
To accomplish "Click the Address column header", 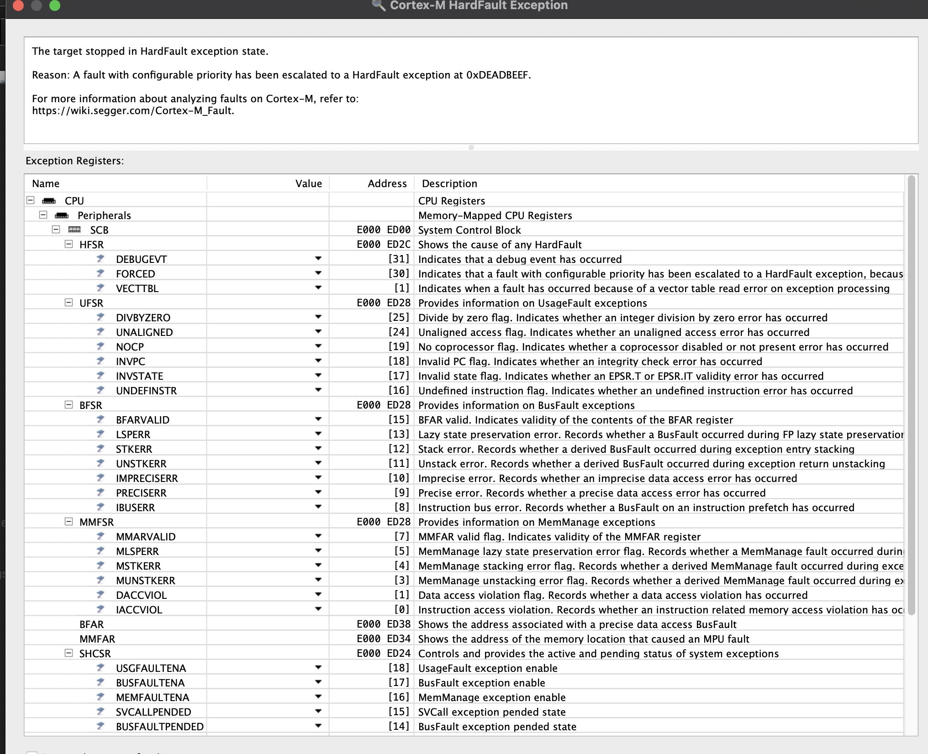I will 372,183.
